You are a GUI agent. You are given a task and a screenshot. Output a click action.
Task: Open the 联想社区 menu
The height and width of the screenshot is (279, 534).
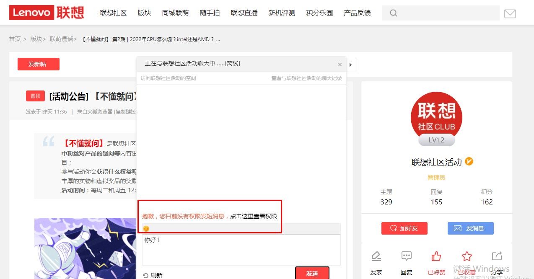(113, 13)
